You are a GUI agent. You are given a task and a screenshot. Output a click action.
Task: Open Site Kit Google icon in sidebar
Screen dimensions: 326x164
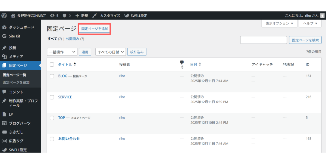[4, 36]
